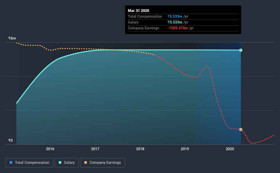The width and height of the screenshot is (280, 173).
Task: Click the 2020 x-axis label
Action: point(230,149)
